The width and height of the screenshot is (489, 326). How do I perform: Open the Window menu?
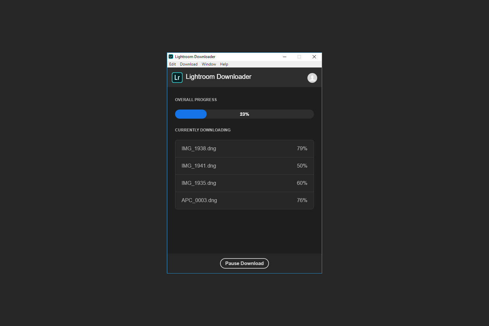point(209,64)
